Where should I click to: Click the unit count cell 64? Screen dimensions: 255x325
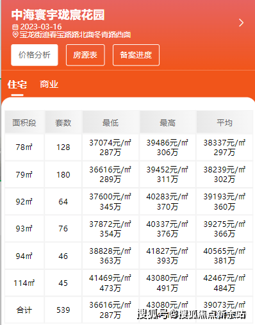click(63, 201)
